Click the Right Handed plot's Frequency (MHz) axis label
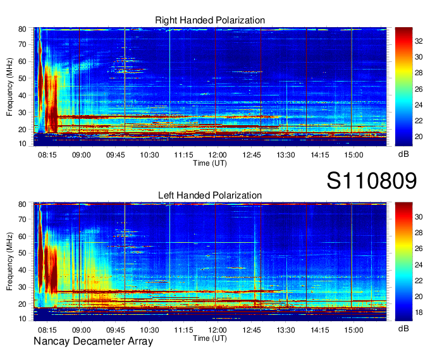The image size is (430, 349). tap(9, 87)
